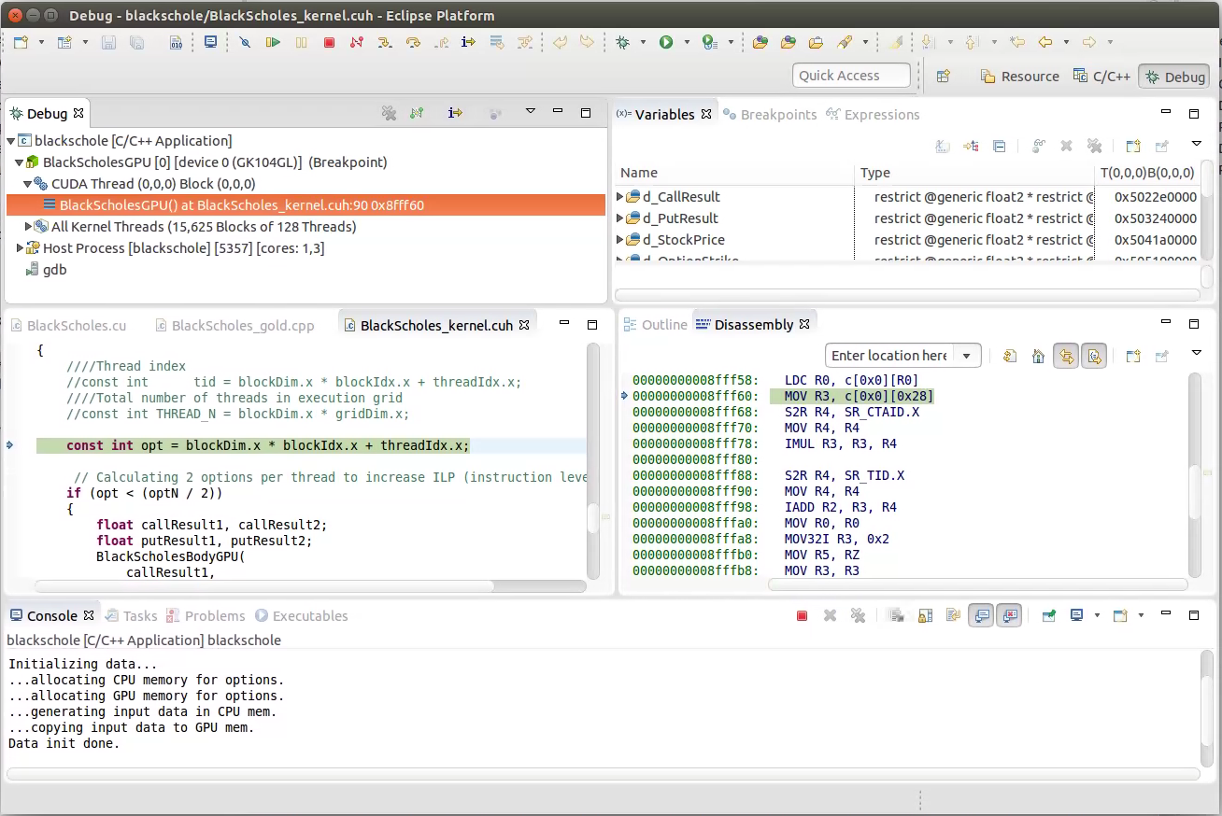Switch to the Resource perspective
This screenshot has height=816, width=1222.
point(1019,77)
